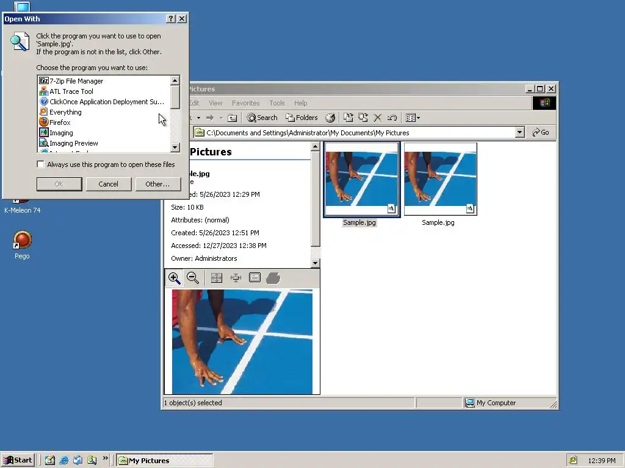Click the Up one level folder icon
Screen dimensions: 625x468
[x=233, y=118]
